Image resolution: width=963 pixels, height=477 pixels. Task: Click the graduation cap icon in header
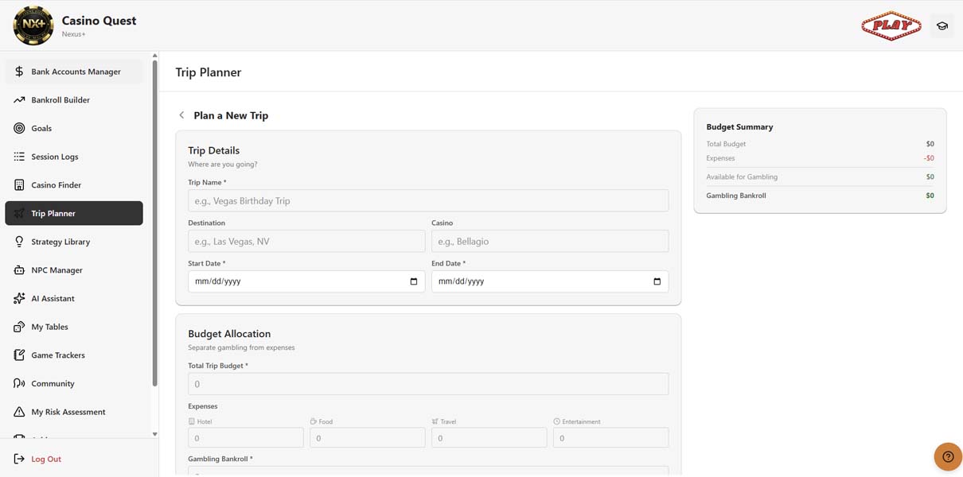pyautogui.click(x=942, y=26)
